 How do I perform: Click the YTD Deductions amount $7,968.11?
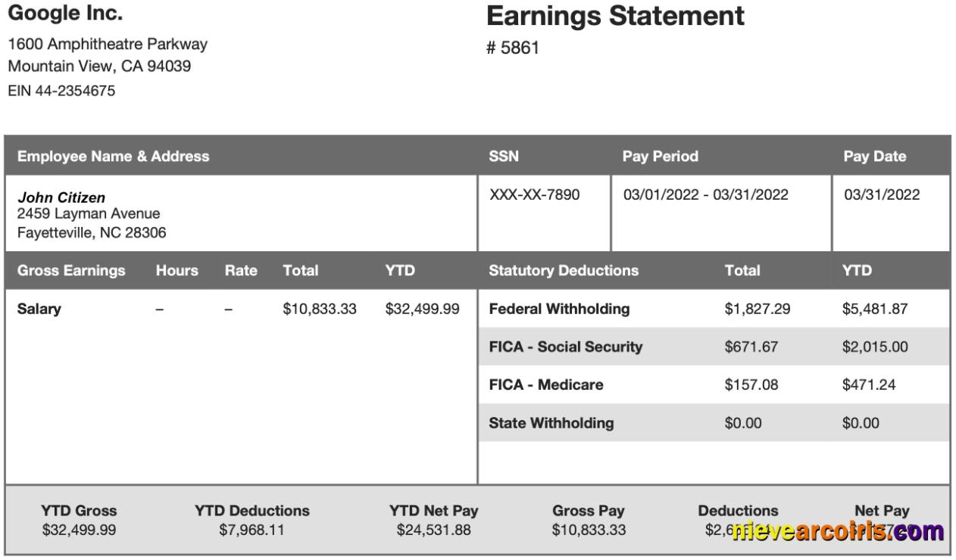coord(251,530)
